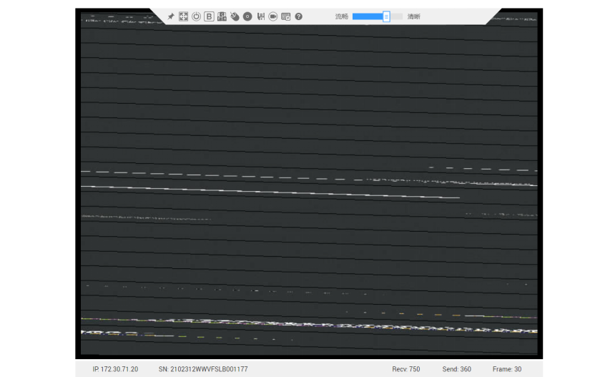This screenshot has width=590, height=377.
Task: Click the 清晰 label right of the slider
Action: click(x=414, y=16)
